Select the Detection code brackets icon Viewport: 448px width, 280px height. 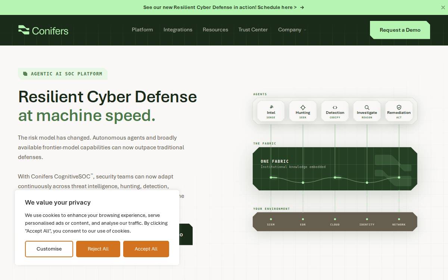tap(335, 107)
